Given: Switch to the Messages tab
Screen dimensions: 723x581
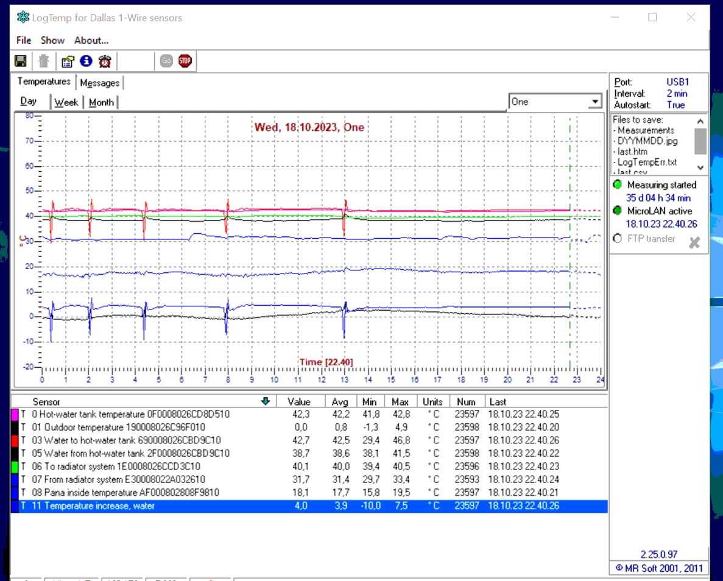Looking at the screenshot, I should [100, 83].
